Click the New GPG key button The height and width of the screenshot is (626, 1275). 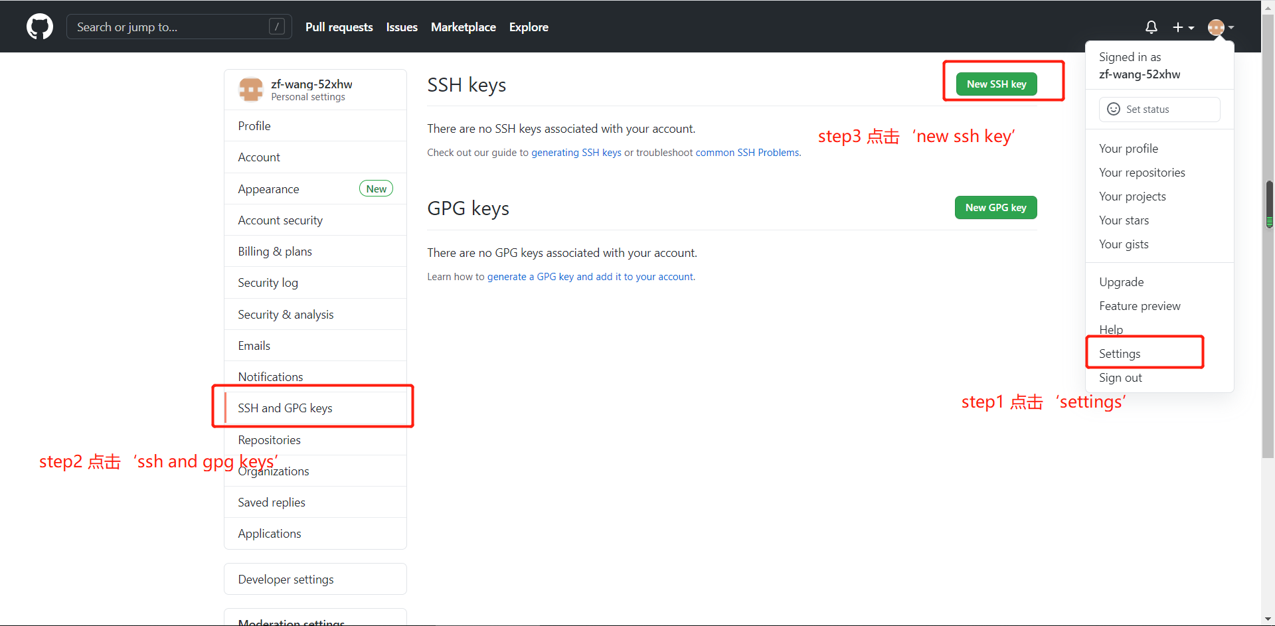995,208
